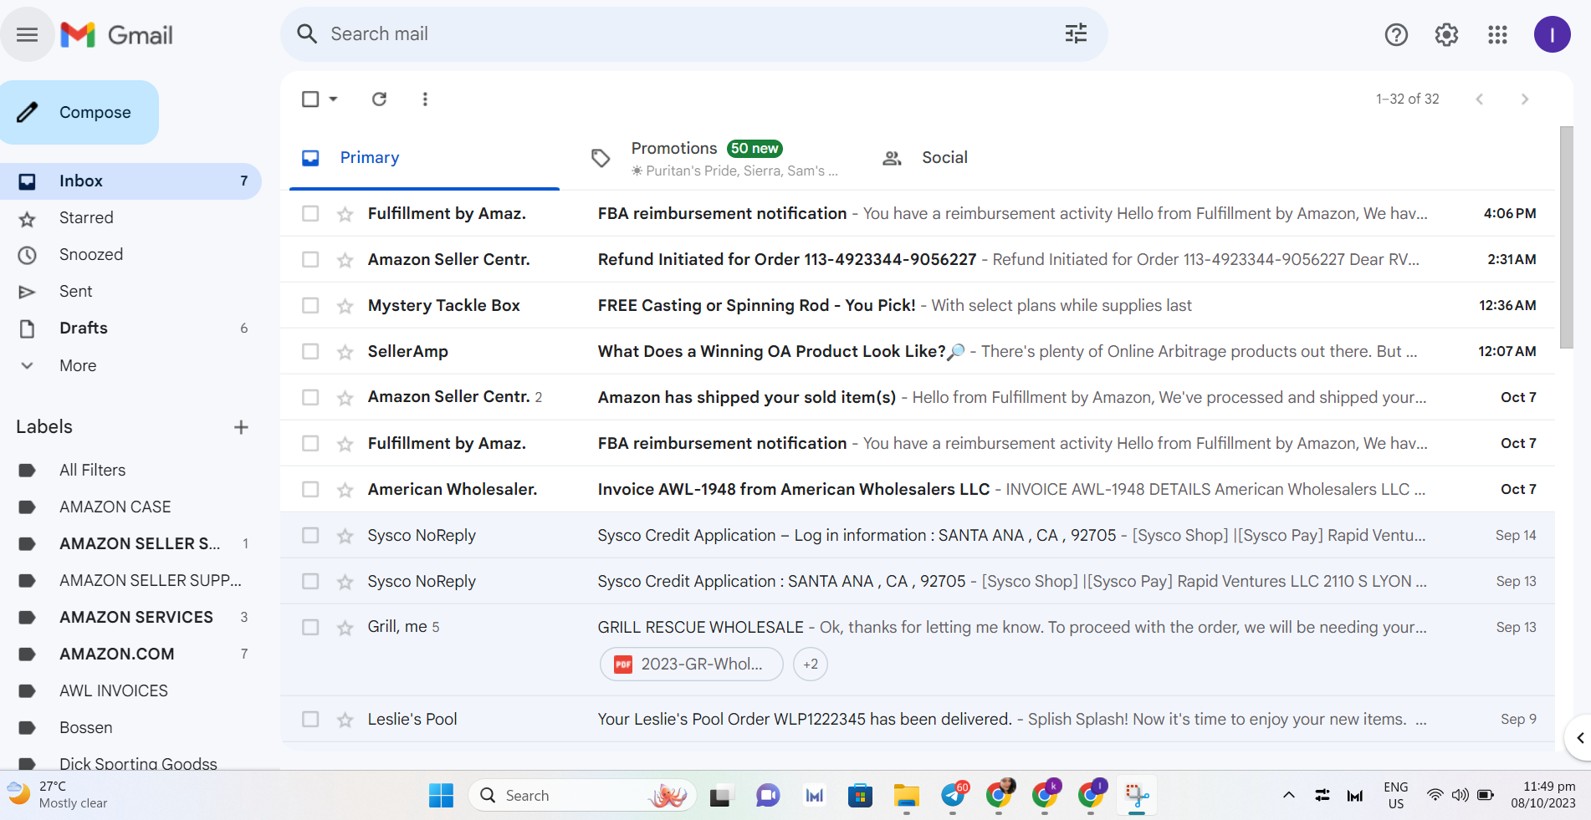This screenshot has width=1591, height=820.
Task: Switch to the Promotions tab
Action: pyautogui.click(x=715, y=158)
